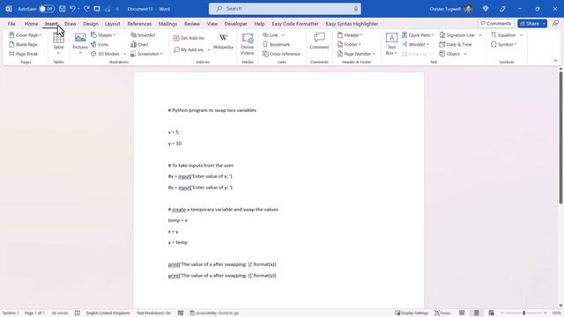Click the Focus mode button
Image resolution: width=564 pixels, height=317 pixels.
pos(442,313)
